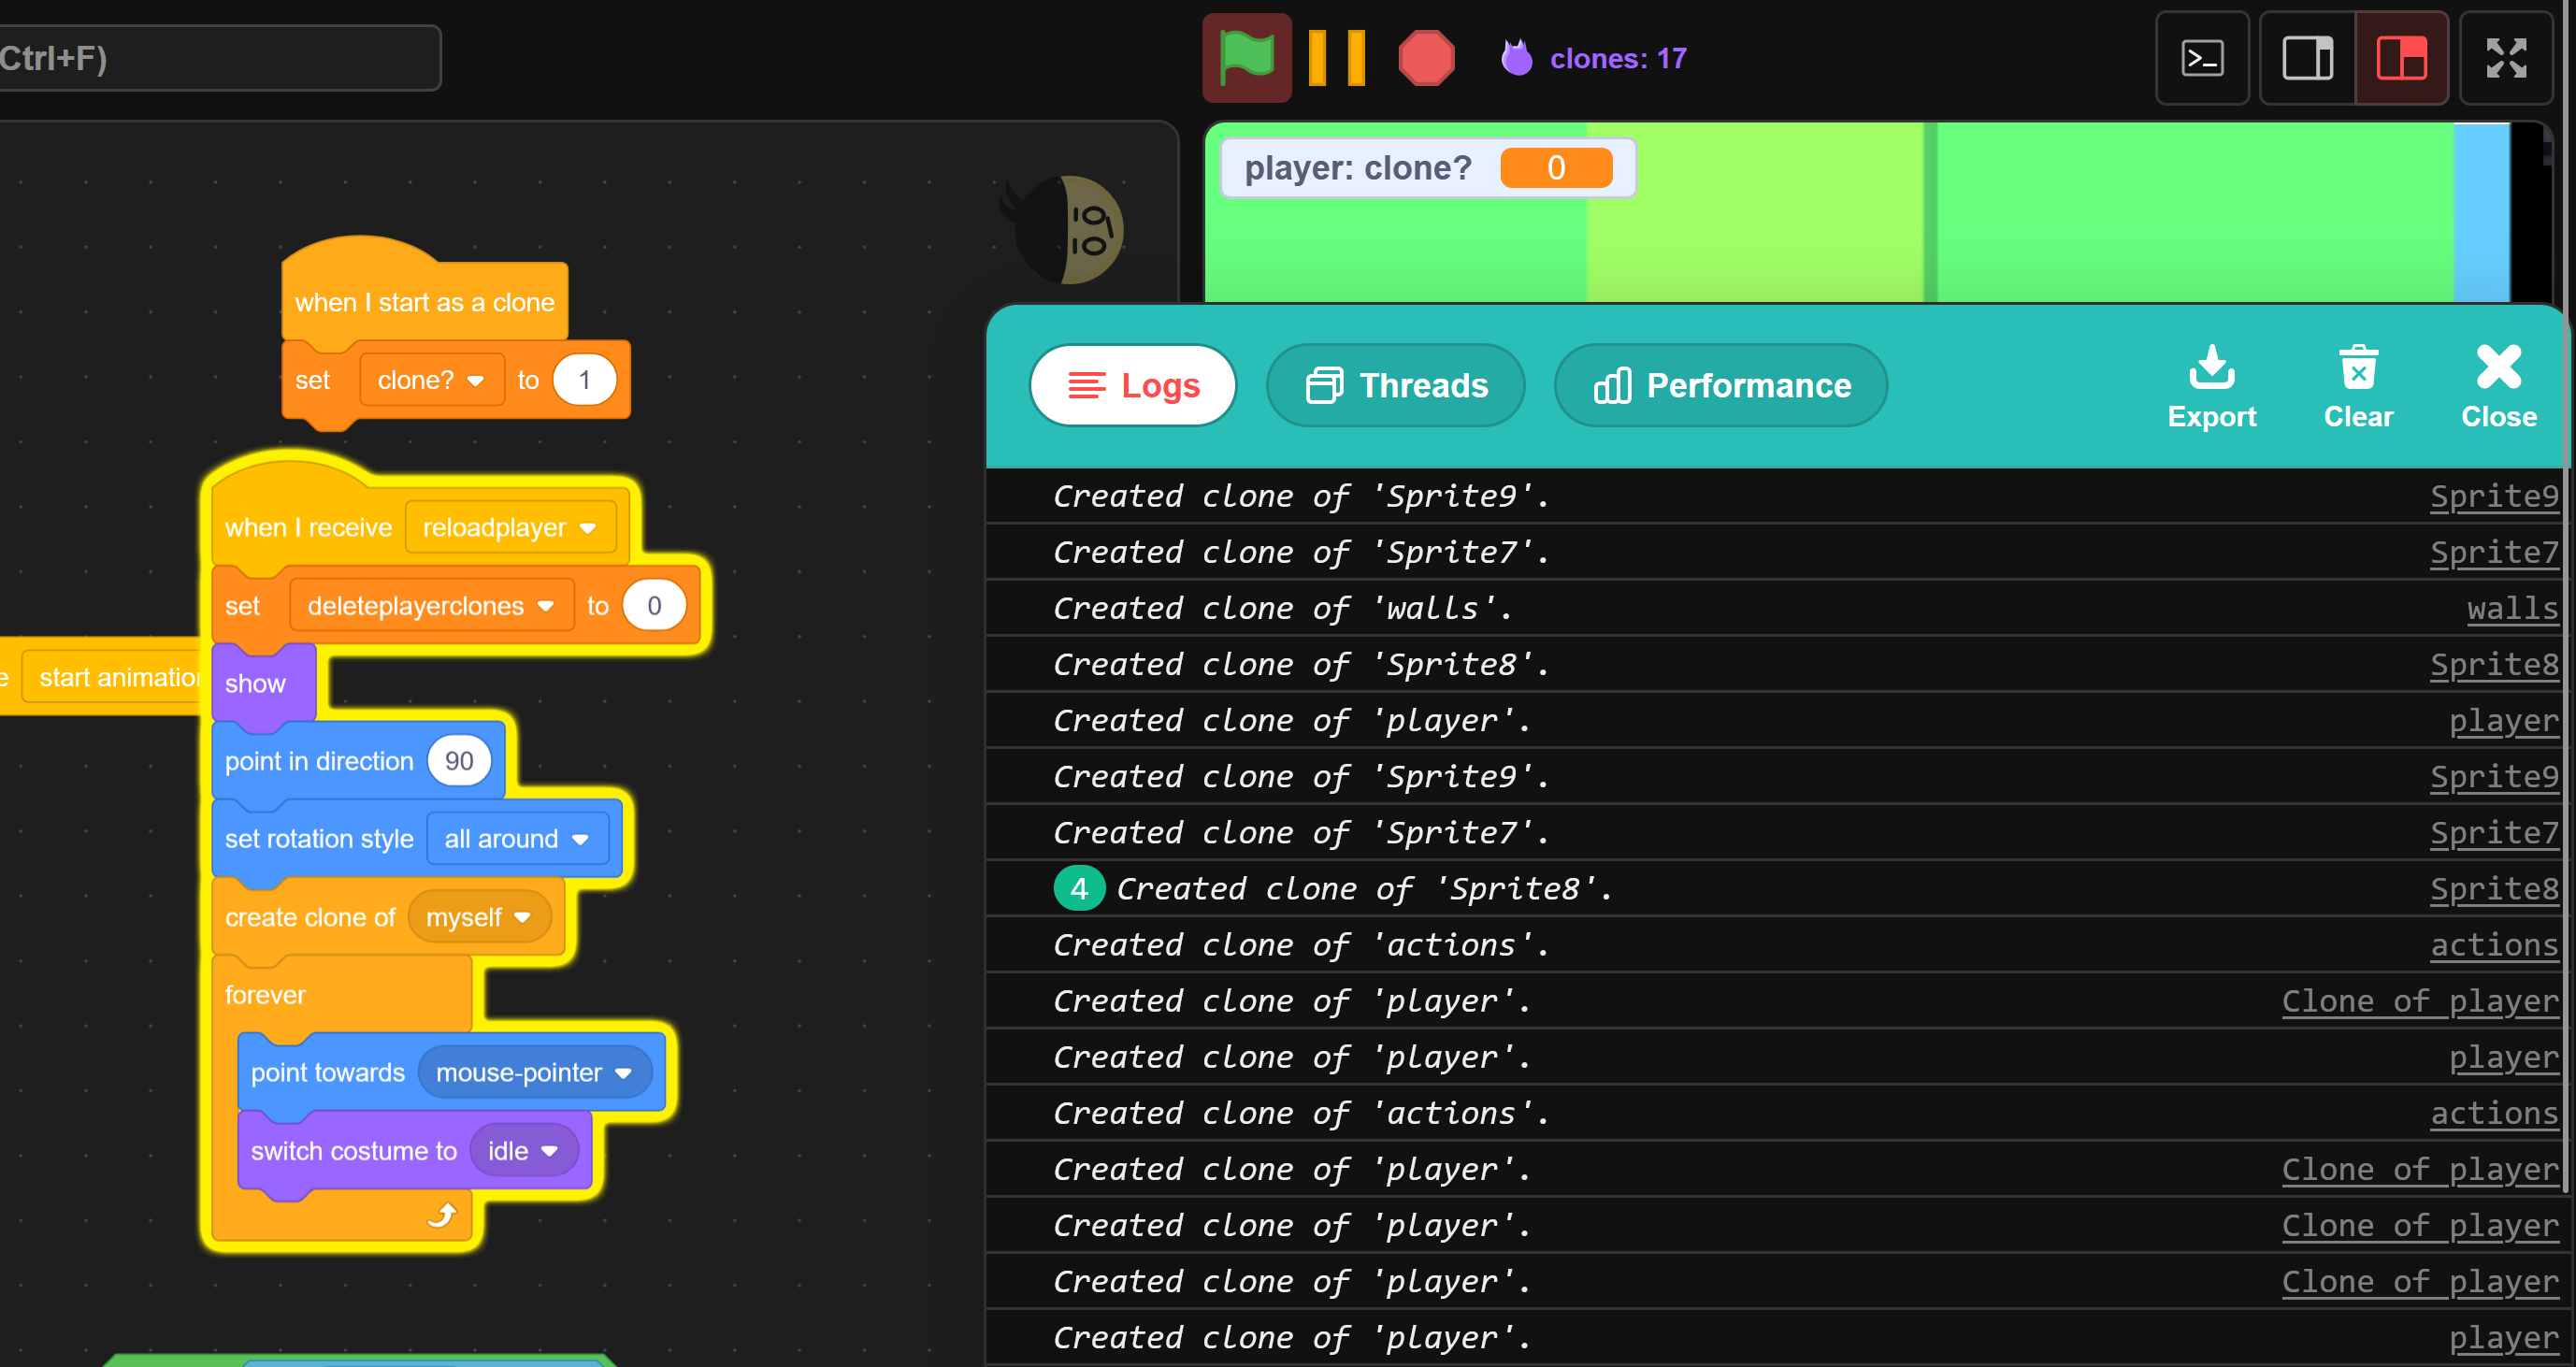Select the small stage layout icon

tap(2307, 58)
